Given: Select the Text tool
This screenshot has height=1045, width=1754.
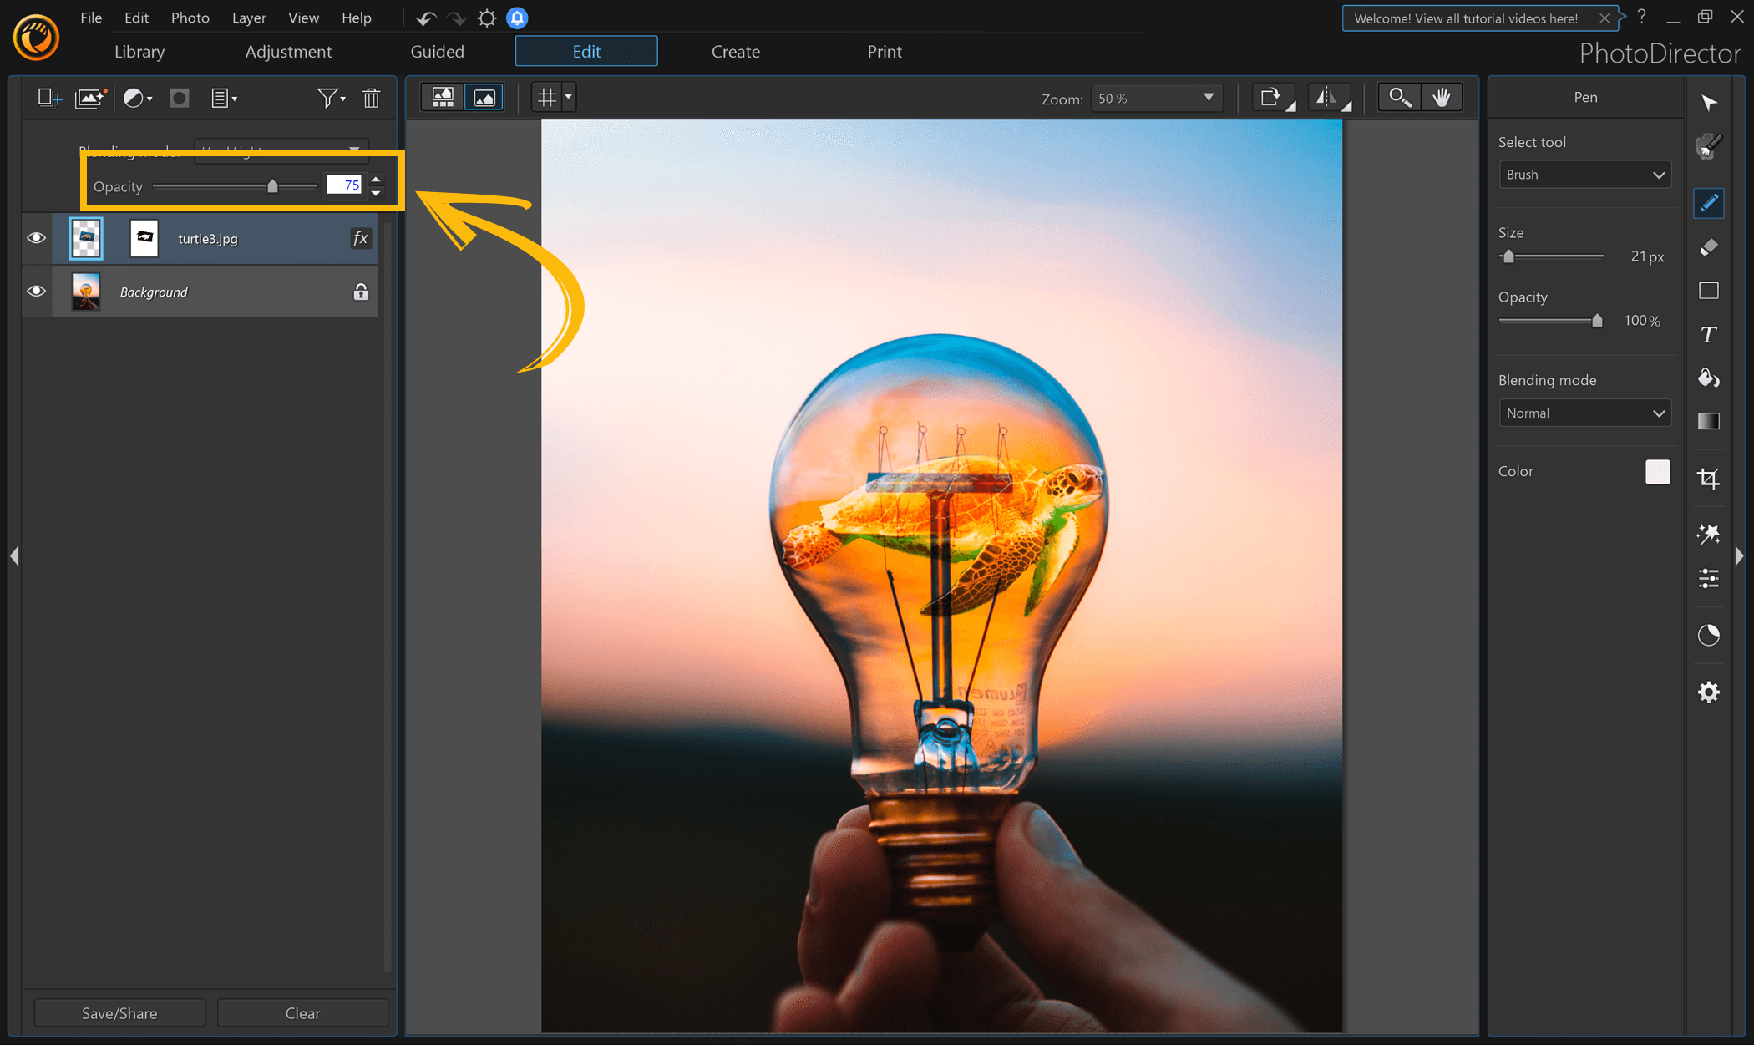Looking at the screenshot, I should (1709, 334).
